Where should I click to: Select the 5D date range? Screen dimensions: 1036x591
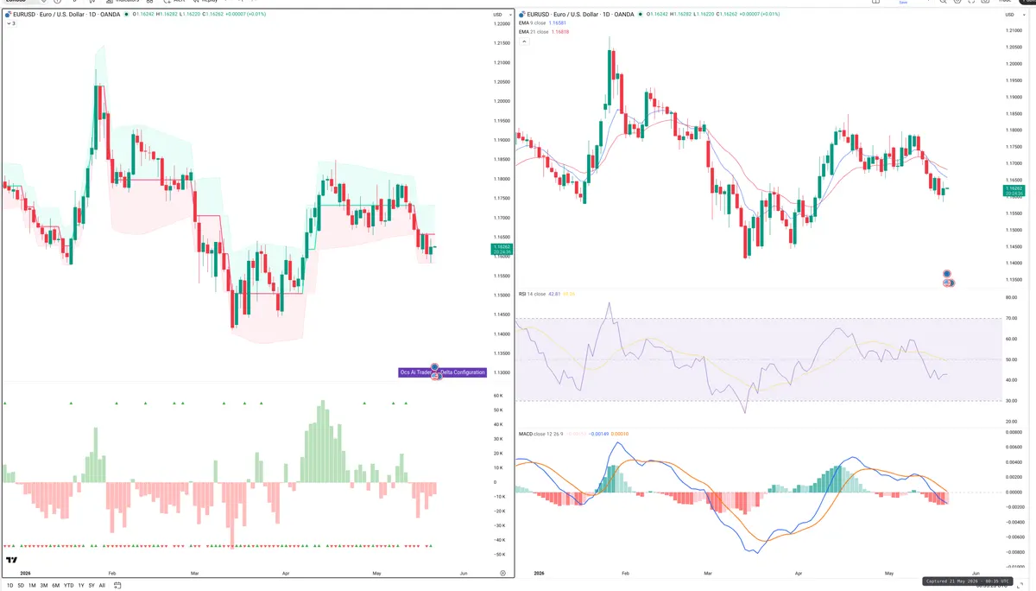tap(21, 585)
